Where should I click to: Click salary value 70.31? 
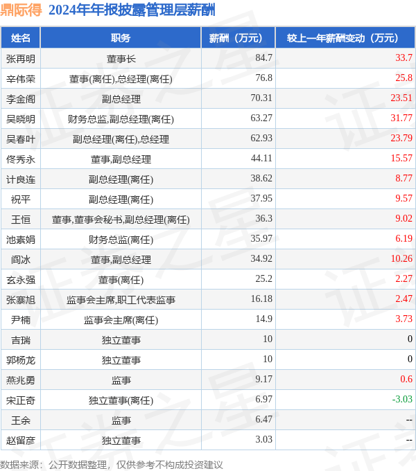[x=261, y=98]
